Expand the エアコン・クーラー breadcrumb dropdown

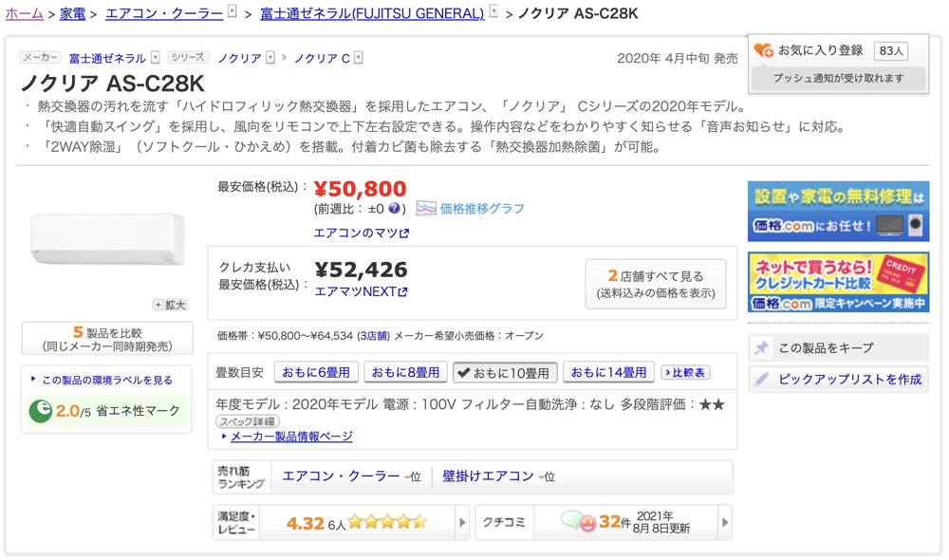(233, 12)
